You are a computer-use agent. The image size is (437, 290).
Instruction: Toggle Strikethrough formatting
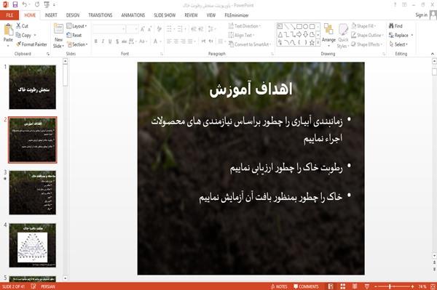pos(124,41)
